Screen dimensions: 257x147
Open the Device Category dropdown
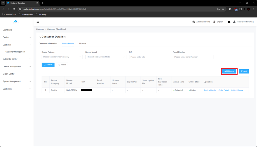coord(62,57)
